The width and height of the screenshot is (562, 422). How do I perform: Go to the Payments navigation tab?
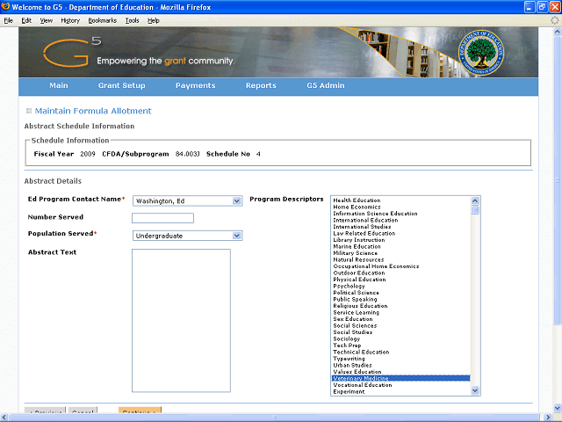[x=195, y=86]
